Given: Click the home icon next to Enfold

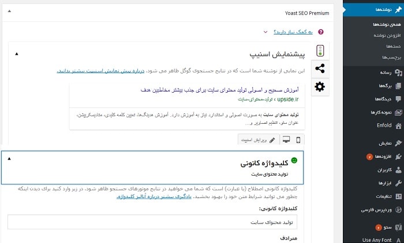Looking at the screenshot, I should tap(398, 126).
